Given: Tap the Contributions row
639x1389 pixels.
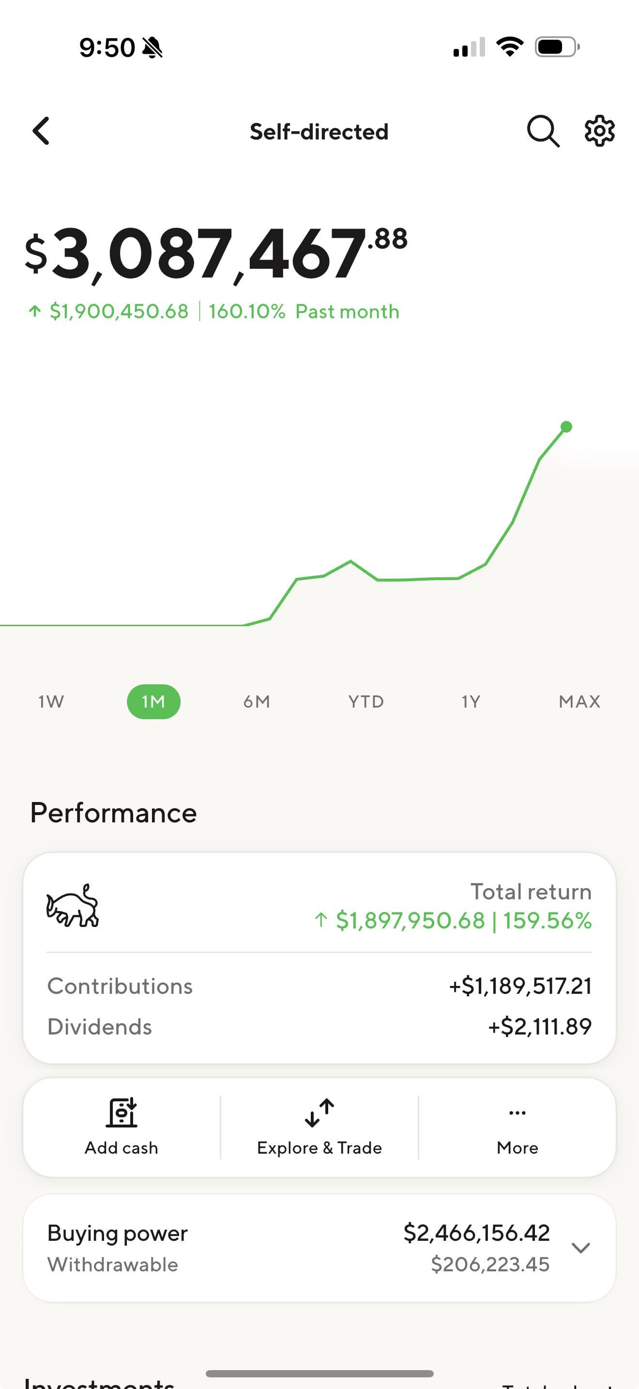Looking at the screenshot, I should (319, 986).
